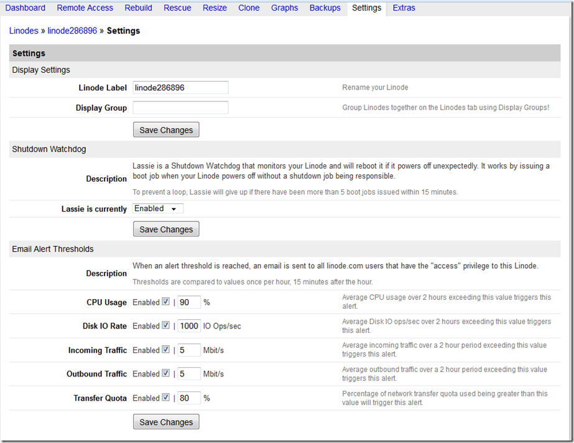Open the linode286896 breadcrumb link

click(x=72, y=30)
